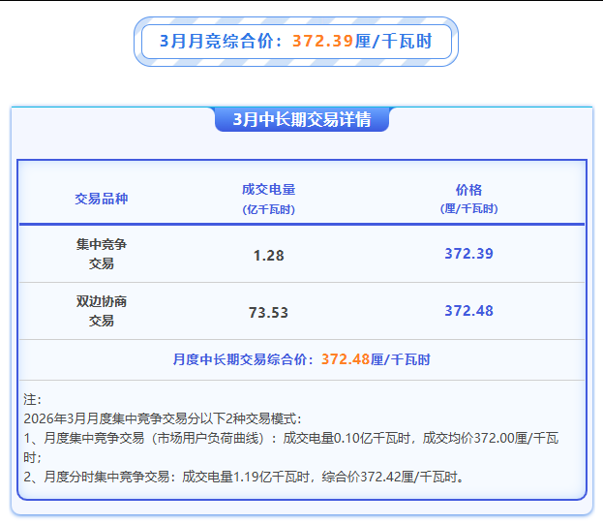Click the 73.53 volume cell

[268, 312]
